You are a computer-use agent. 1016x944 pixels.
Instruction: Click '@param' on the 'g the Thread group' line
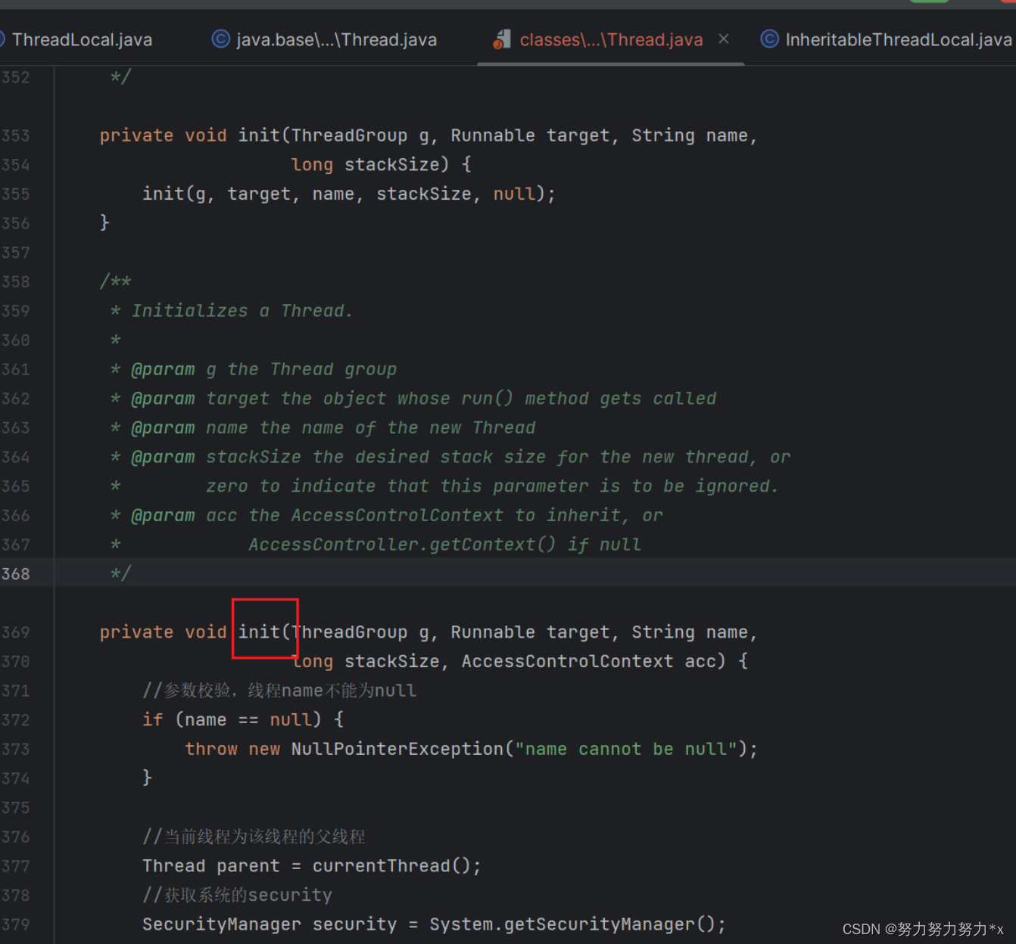pyautogui.click(x=163, y=369)
